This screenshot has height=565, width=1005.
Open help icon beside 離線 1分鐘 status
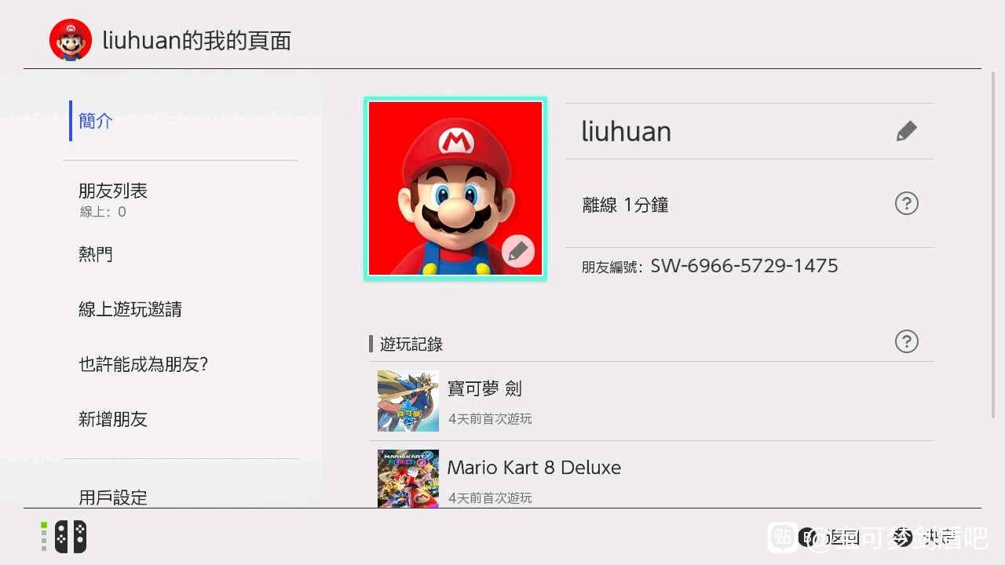(x=907, y=204)
